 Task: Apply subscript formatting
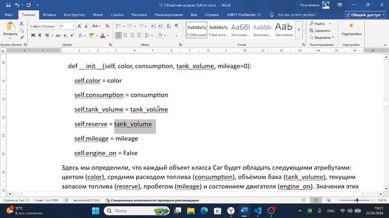pos(65,36)
